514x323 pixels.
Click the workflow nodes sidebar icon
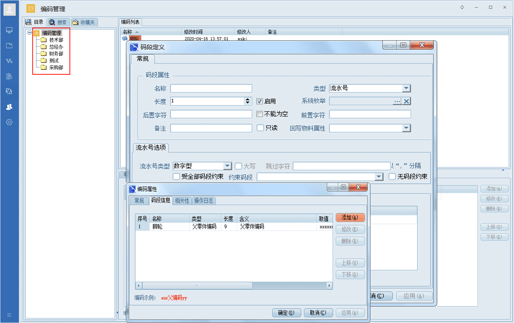(x=9, y=61)
